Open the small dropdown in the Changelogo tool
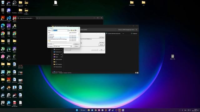The height and width of the screenshot is (112, 200). click(x=81, y=43)
